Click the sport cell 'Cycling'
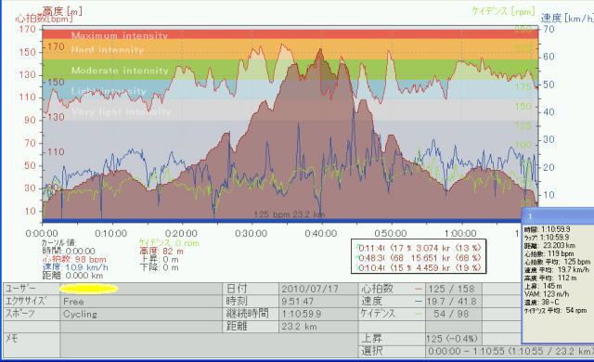The image size is (594, 362). point(141,315)
